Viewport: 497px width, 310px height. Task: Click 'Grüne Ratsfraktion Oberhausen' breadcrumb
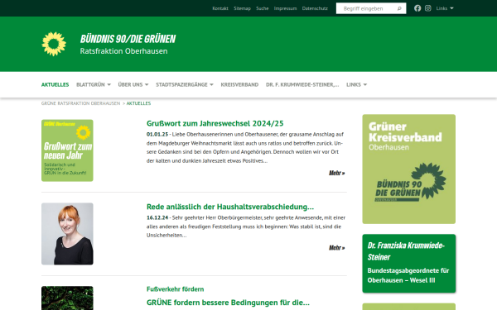[x=80, y=103]
